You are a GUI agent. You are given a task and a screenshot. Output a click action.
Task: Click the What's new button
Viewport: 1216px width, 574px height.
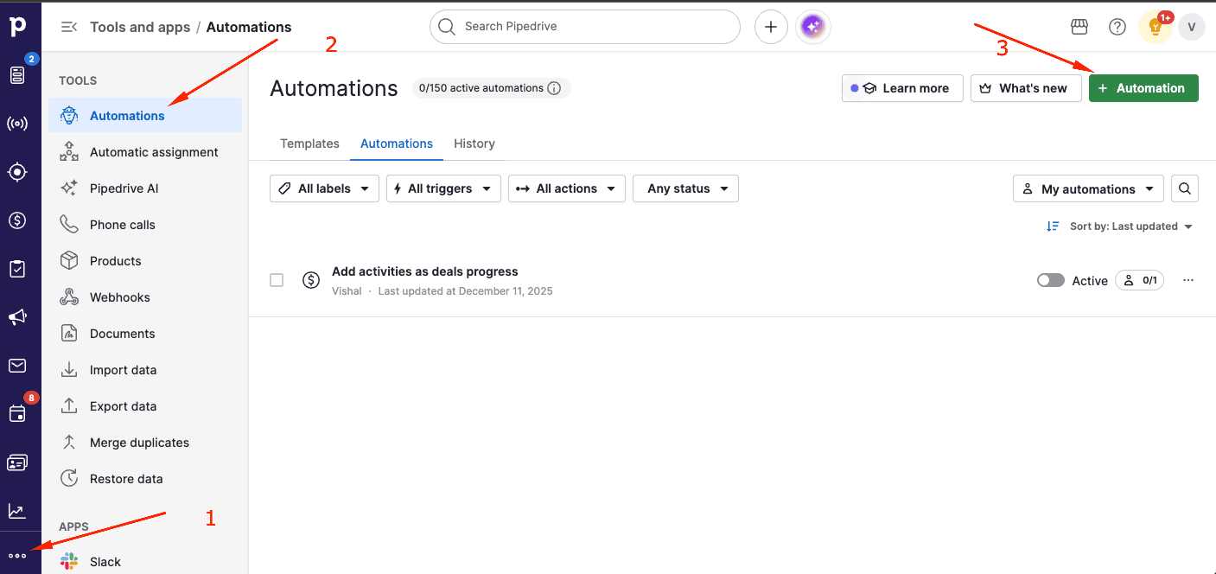point(1026,88)
